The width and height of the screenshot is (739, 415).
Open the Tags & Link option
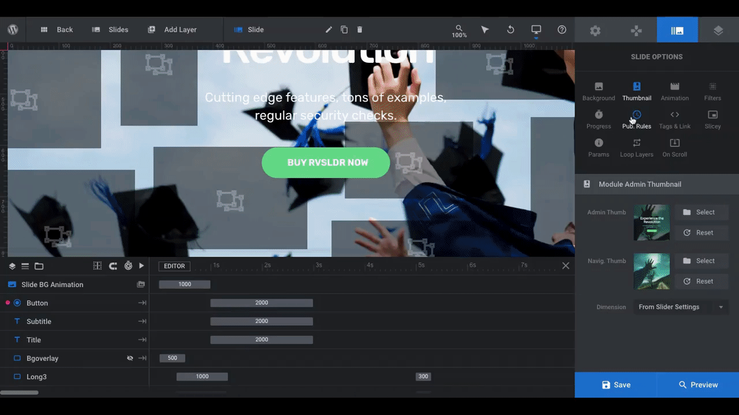click(675, 119)
